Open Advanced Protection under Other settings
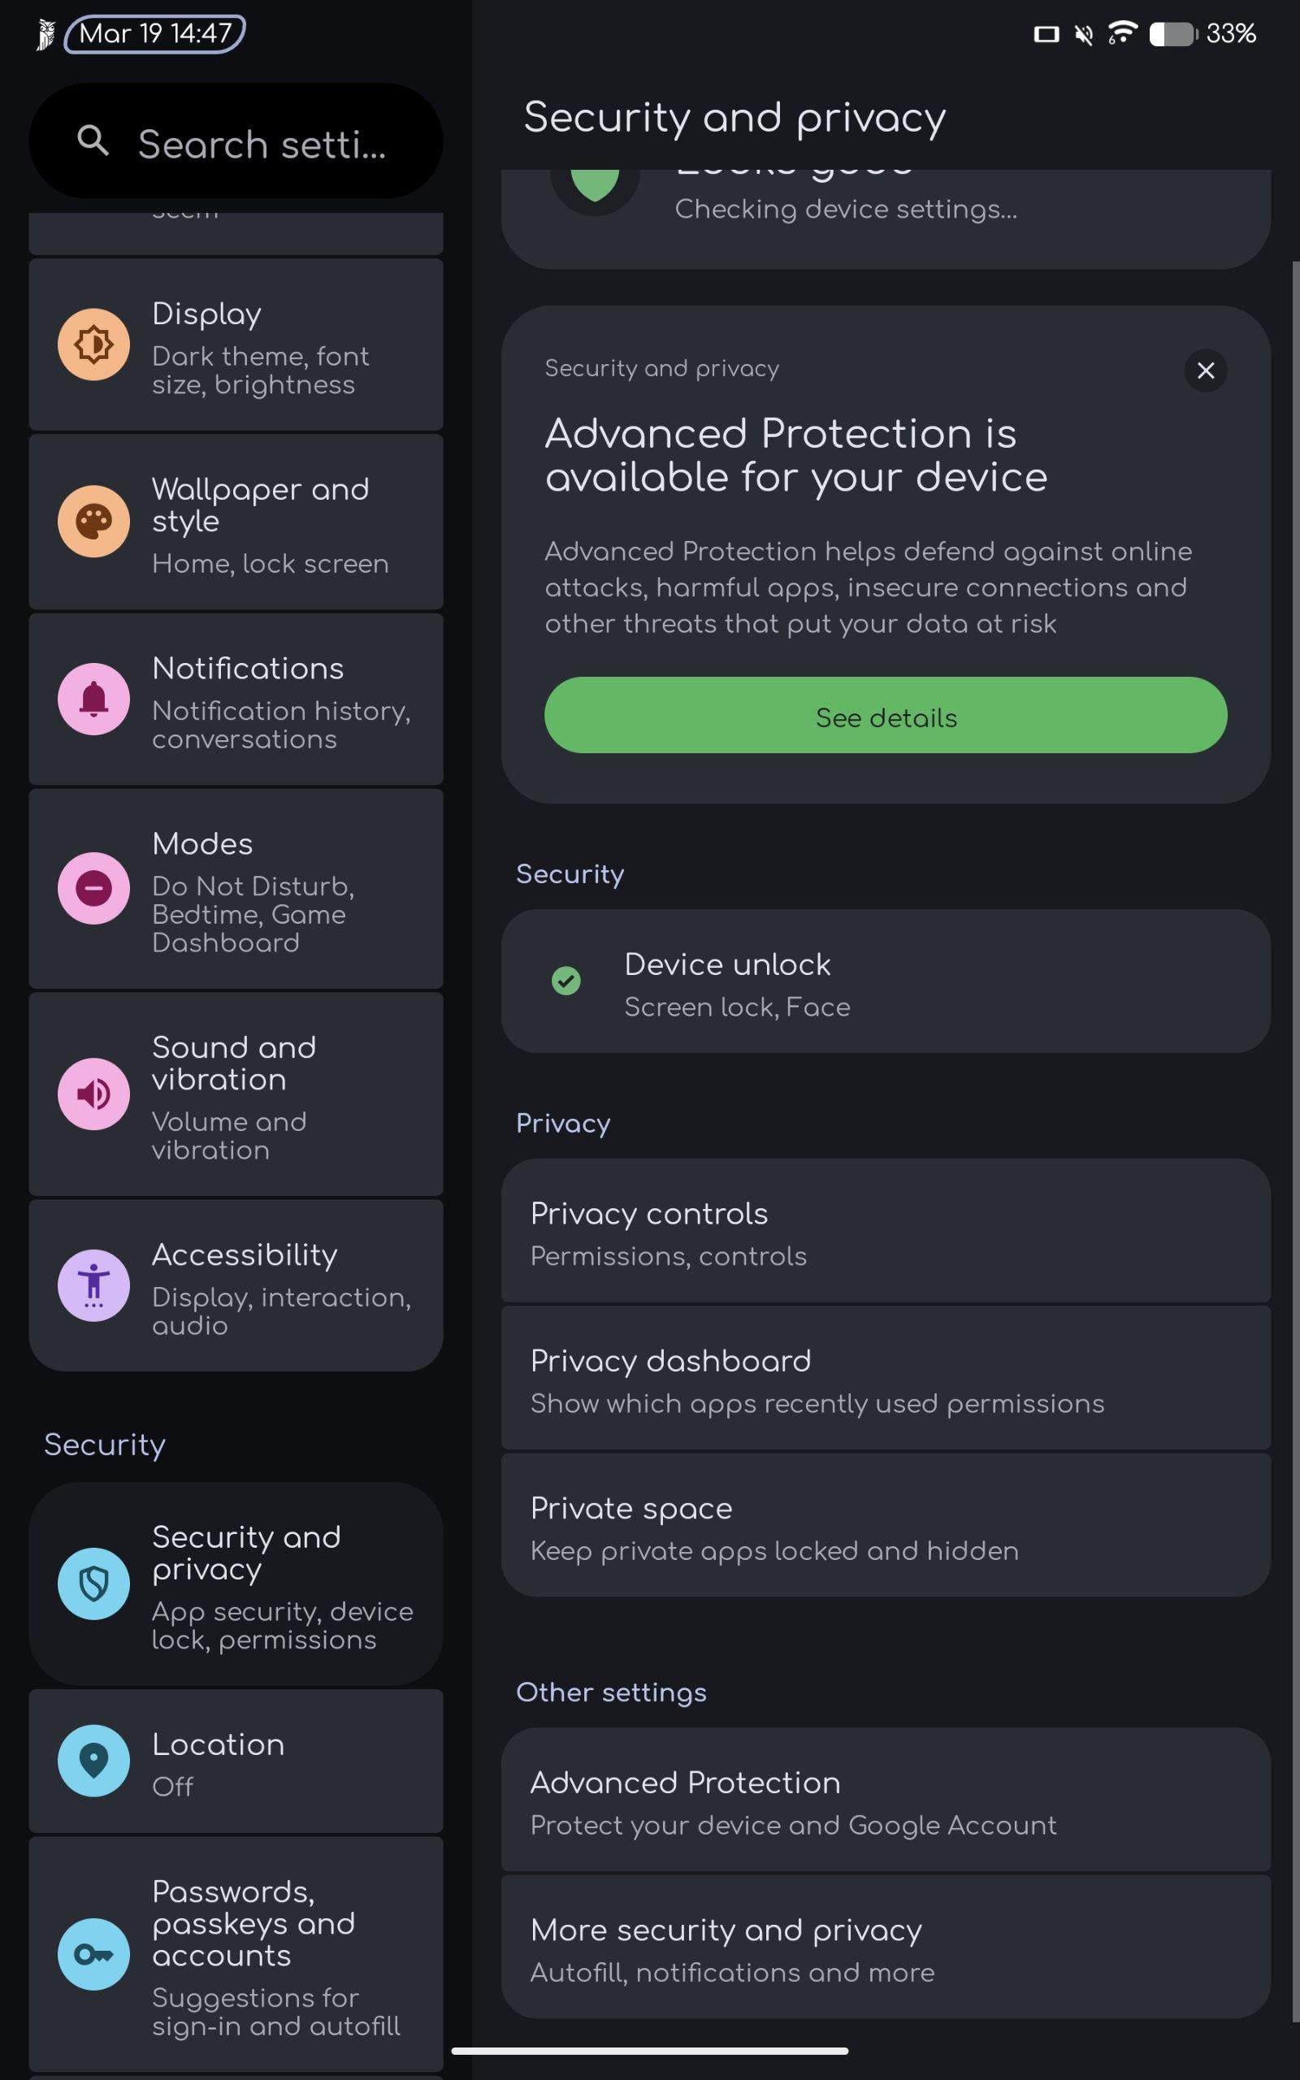1300x2080 pixels. click(886, 1800)
